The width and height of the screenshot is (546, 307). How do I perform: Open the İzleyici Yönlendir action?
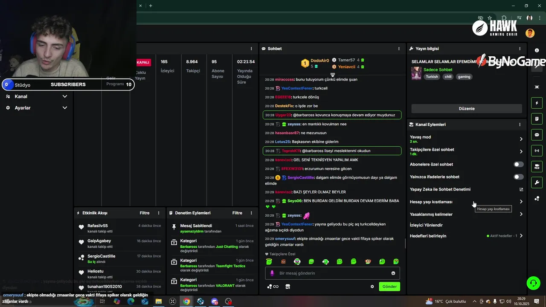tap(426, 225)
